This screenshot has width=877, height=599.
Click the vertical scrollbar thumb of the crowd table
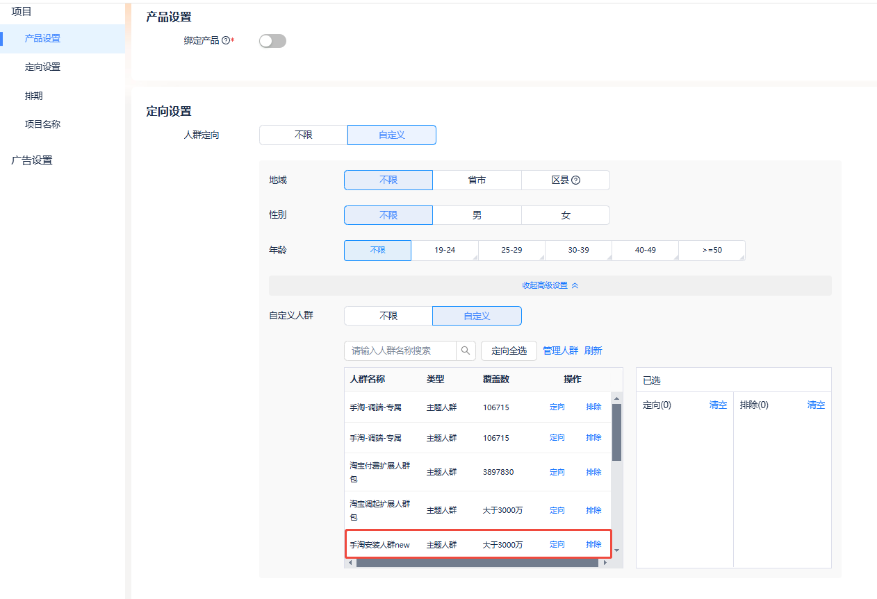point(616,432)
